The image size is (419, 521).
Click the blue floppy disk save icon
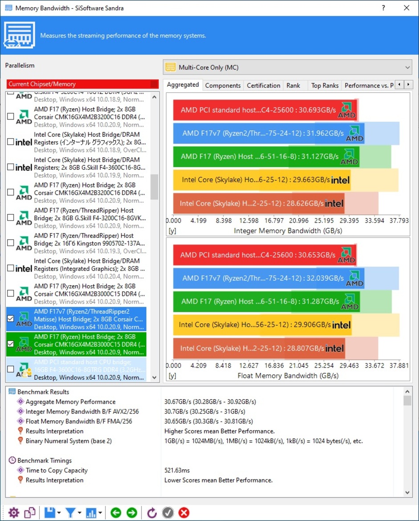pos(49,513)
